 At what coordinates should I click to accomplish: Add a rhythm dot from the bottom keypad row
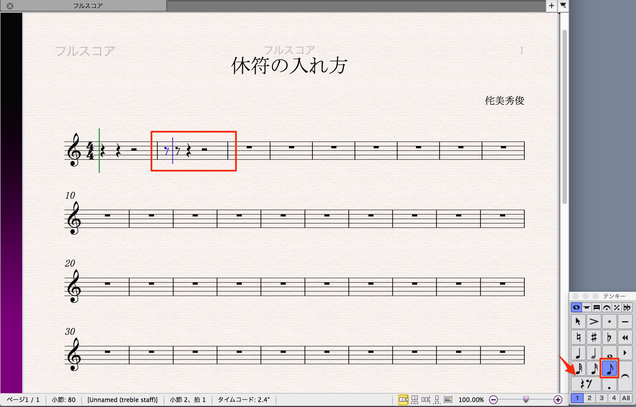[x=609, y=384]
